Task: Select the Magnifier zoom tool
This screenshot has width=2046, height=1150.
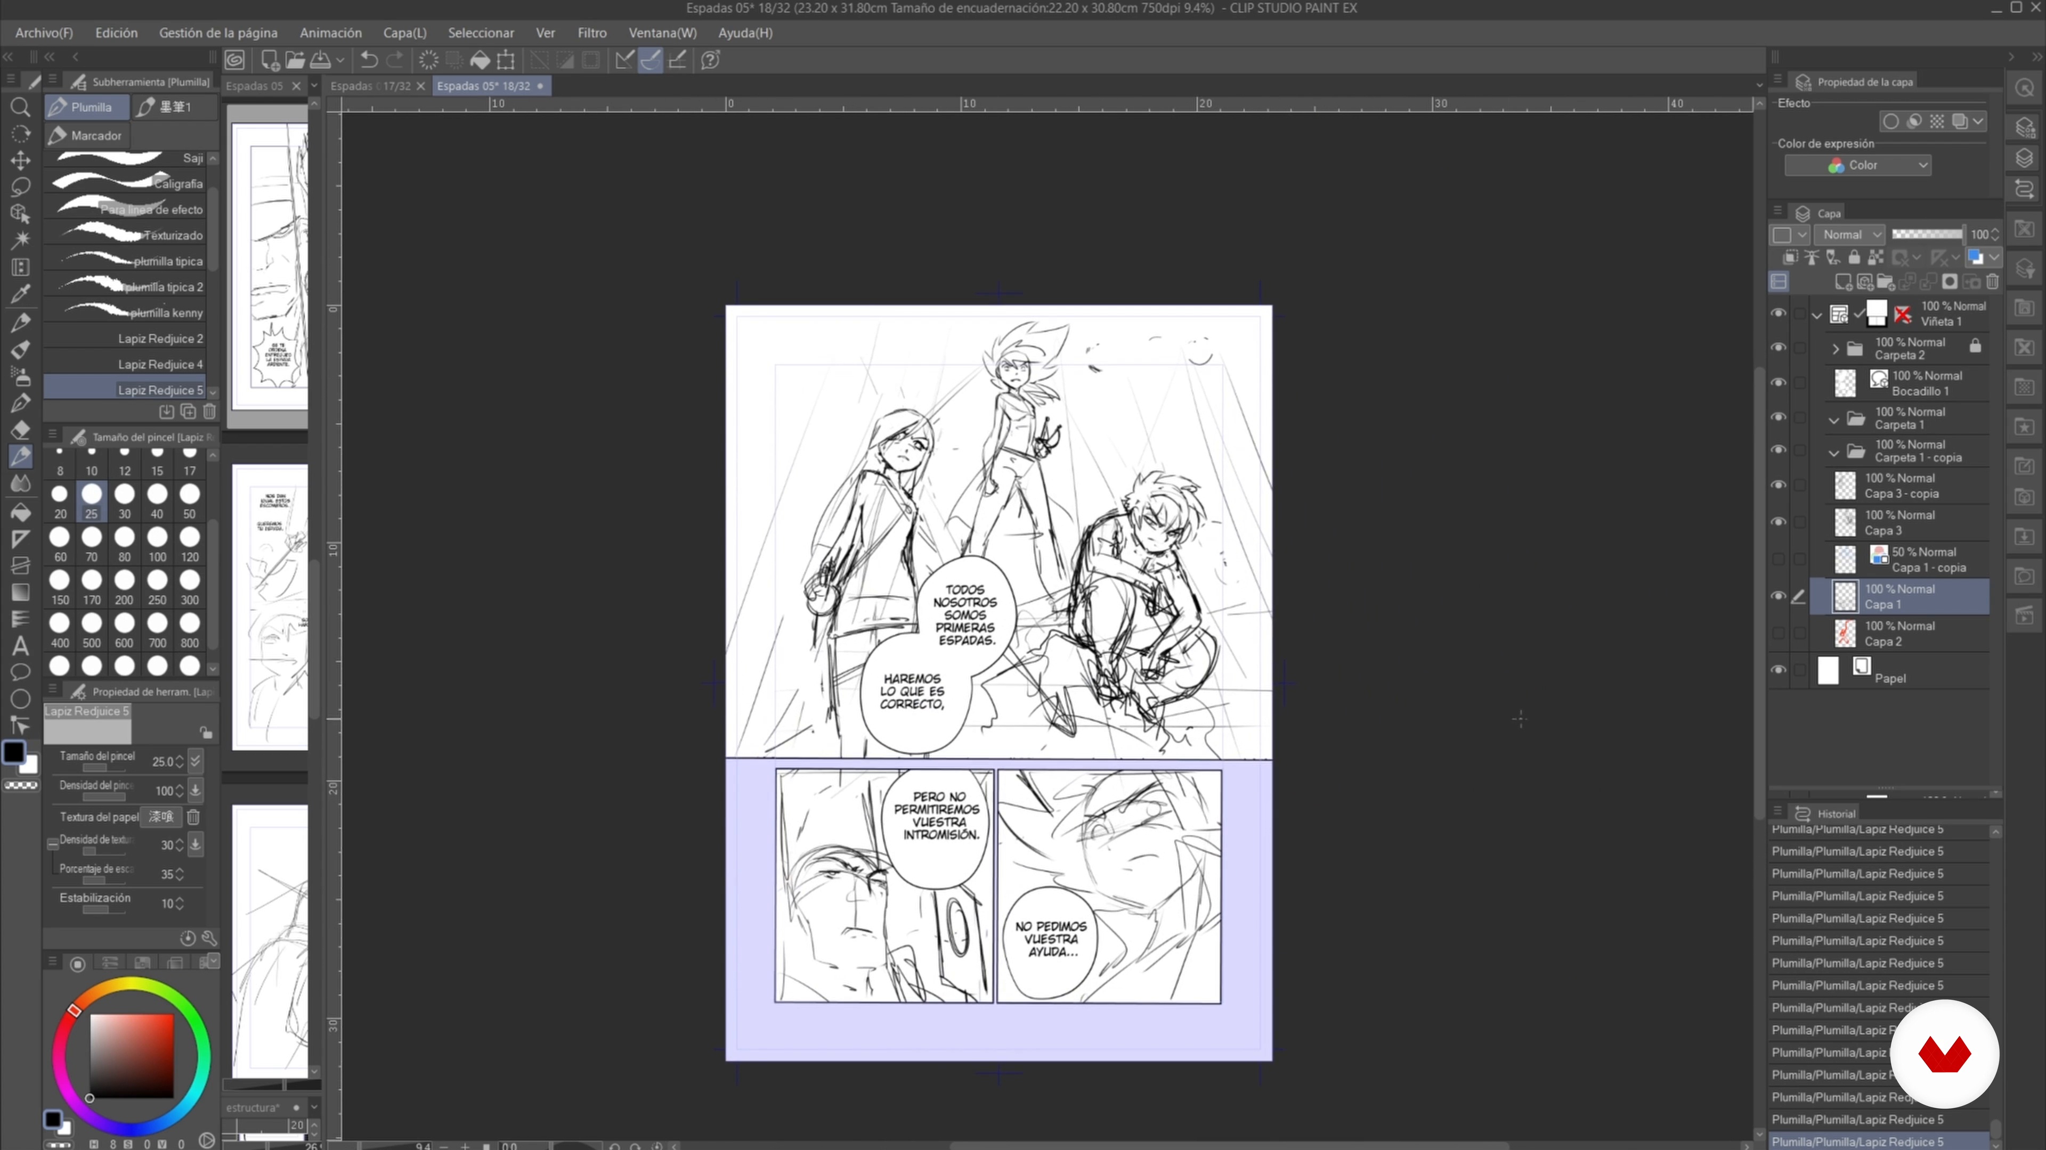Action: tap(20, 107)
